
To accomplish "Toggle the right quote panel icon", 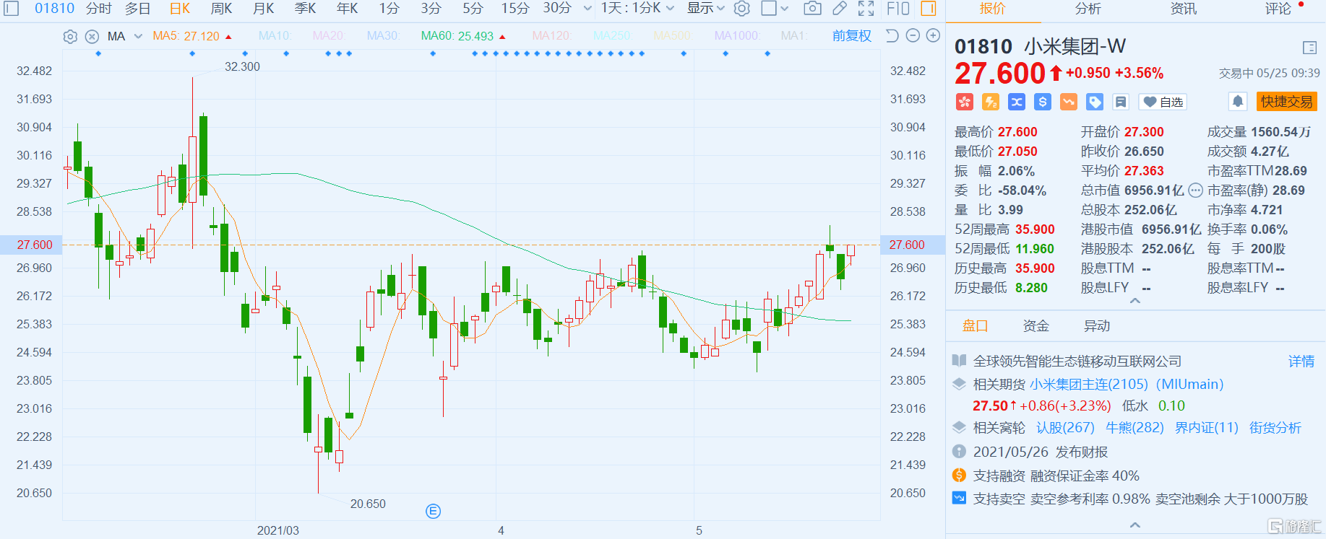I will (x=929, y=9).
